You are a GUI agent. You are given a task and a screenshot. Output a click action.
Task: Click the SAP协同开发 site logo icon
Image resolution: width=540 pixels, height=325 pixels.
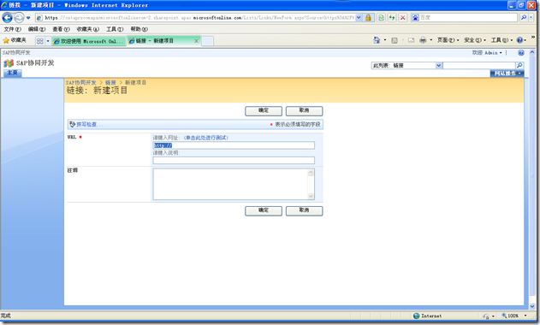[x=9, y=63]
